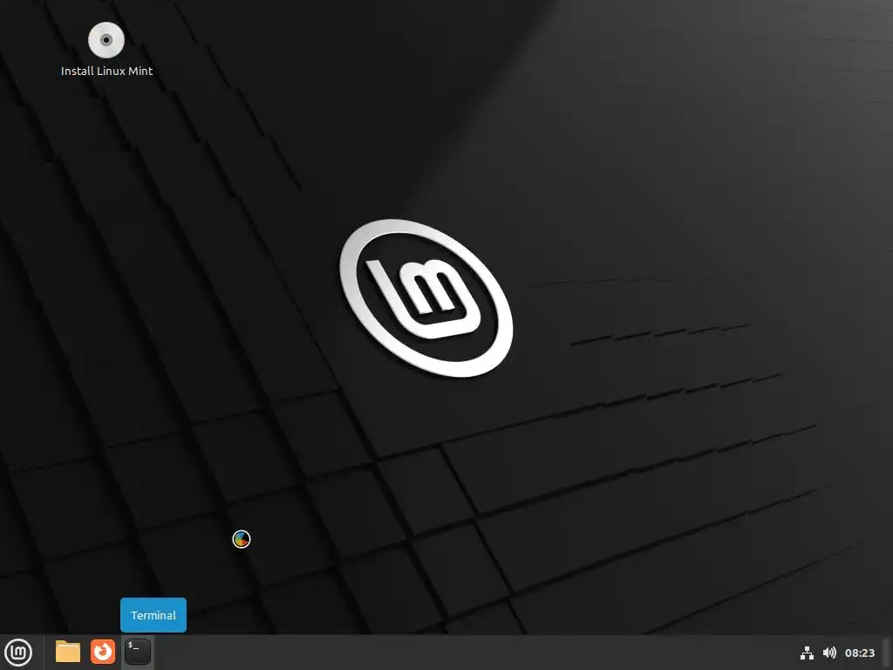The image size is (893, 670).
Task: Open Firefox browser from the panel
Action: (103, 652)
